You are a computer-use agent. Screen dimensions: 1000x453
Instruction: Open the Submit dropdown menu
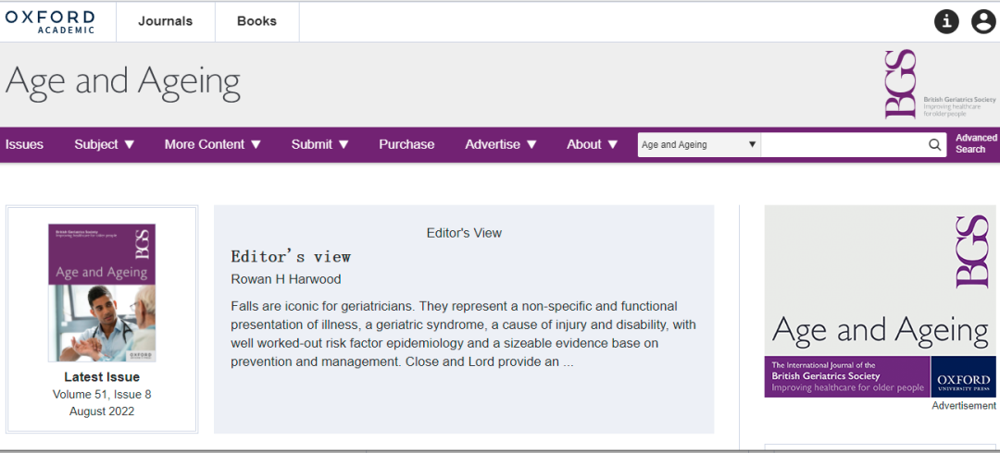(320, 144)
